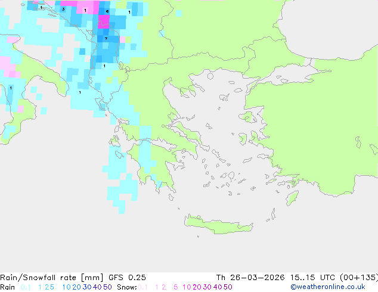Click the date 'Th 26-03-2026' text
Screen dimensions: 378x292
coord(250,278)
